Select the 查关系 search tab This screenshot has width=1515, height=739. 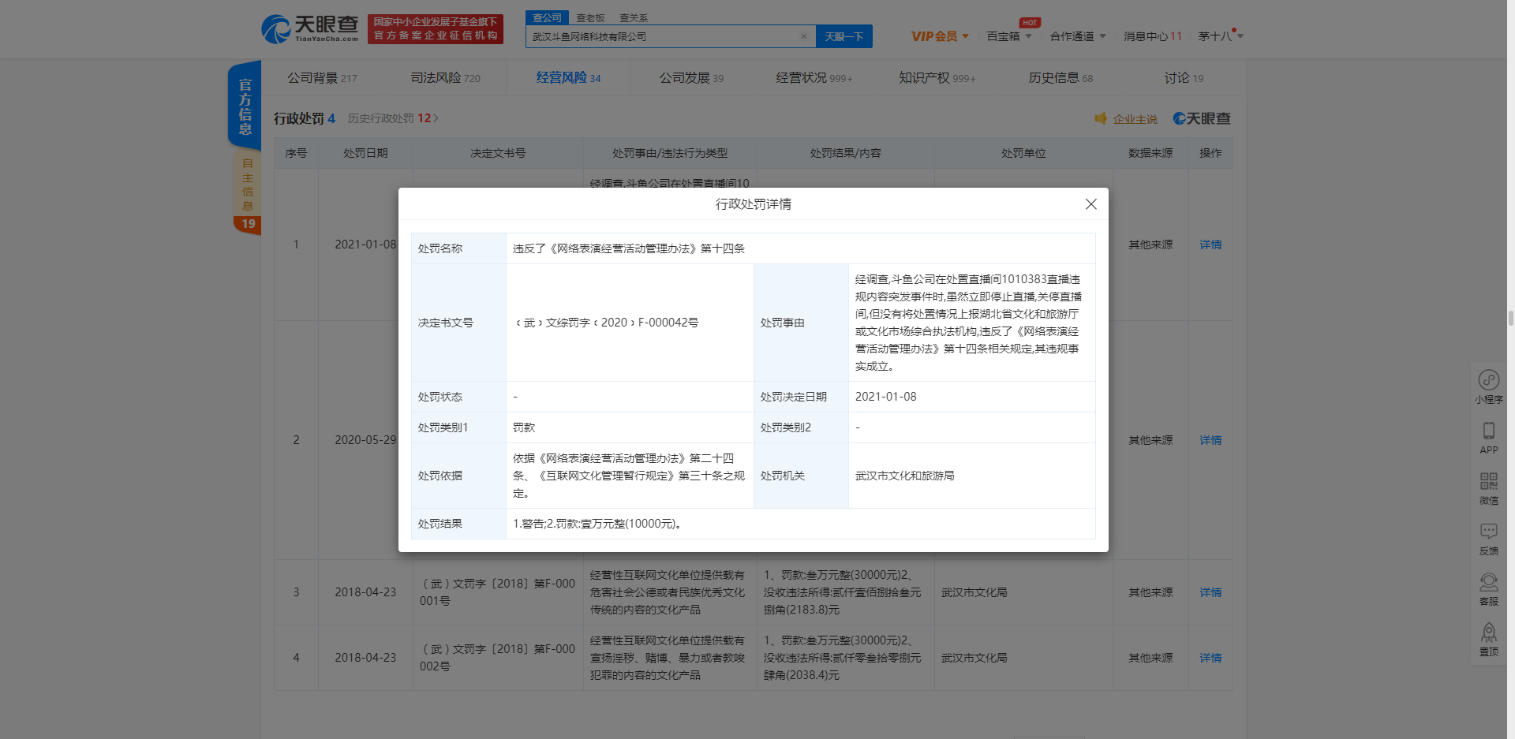click(x=633, y=17)
